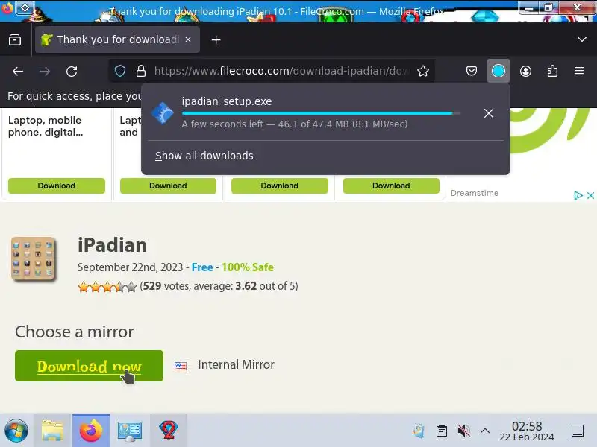Go back to the previous page

(18, 71)
